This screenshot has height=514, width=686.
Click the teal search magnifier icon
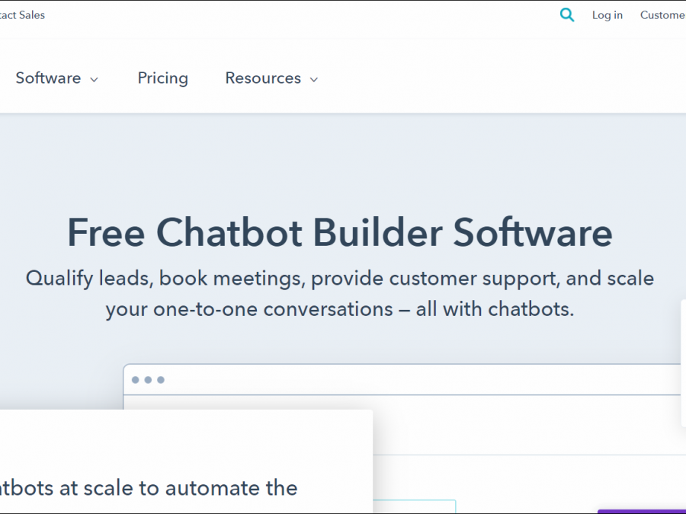(567, 14)
